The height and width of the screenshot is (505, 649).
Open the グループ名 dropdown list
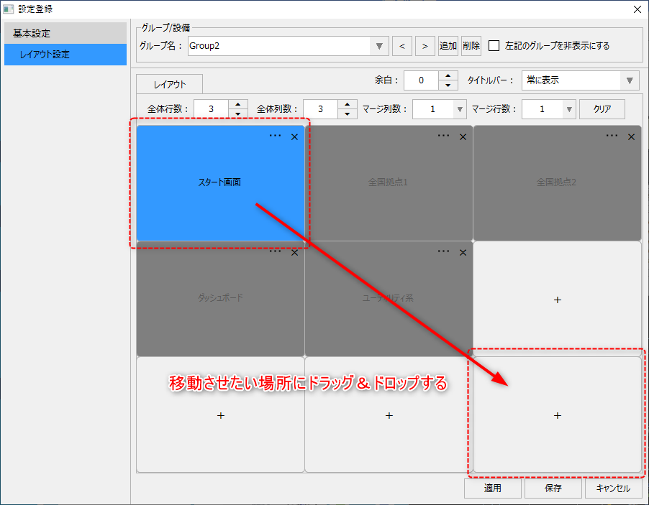[x=379, y=45]
